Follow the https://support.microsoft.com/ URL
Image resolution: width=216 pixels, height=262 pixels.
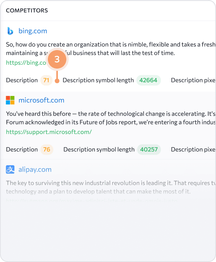[x=49, y=132]
